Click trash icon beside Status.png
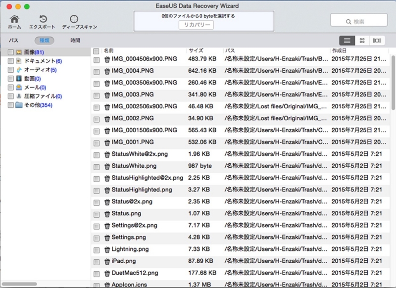396x288 pixels. 107,214
